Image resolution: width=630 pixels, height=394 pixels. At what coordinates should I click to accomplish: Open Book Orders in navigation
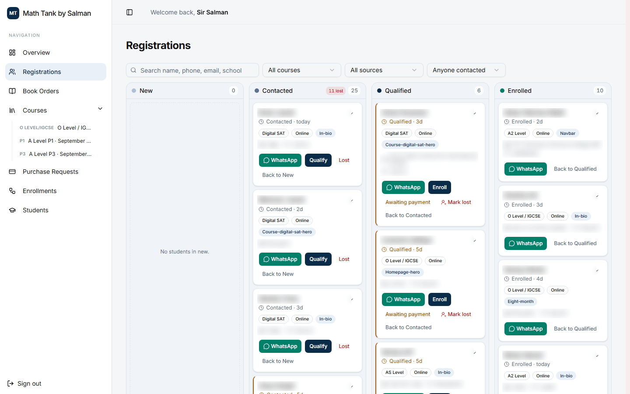tap(56, 91)
